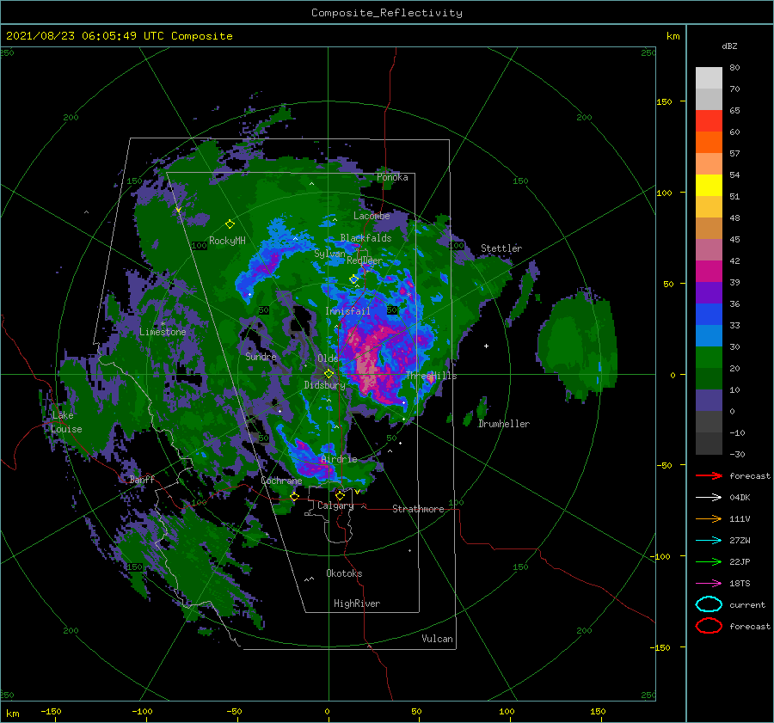Click the white plus marker west of Stettler storm cell
The width and height of the screenshot is (774, 723).
click(486, 346)
